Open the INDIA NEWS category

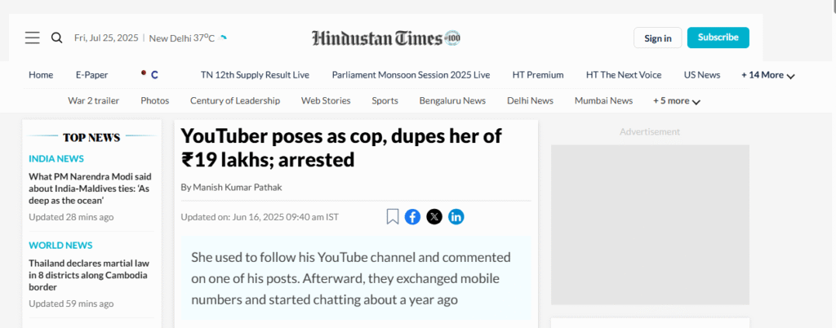(x=56, y=158)
